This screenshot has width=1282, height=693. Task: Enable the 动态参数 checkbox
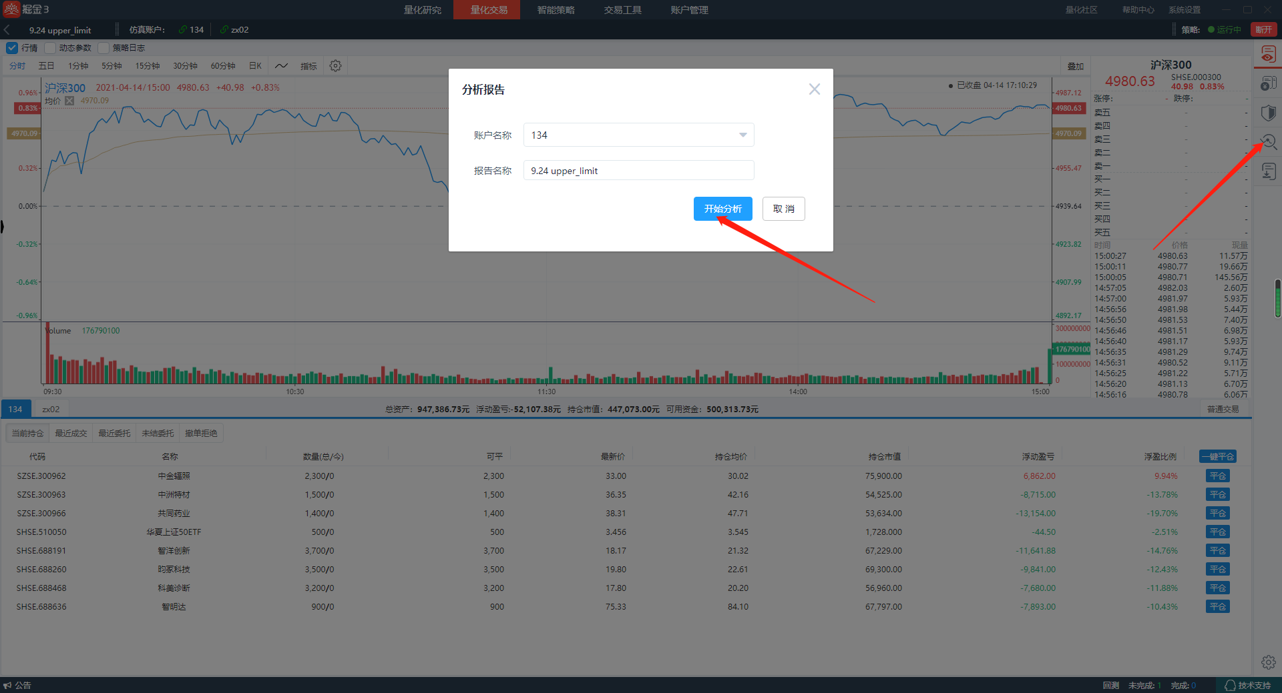50,48
